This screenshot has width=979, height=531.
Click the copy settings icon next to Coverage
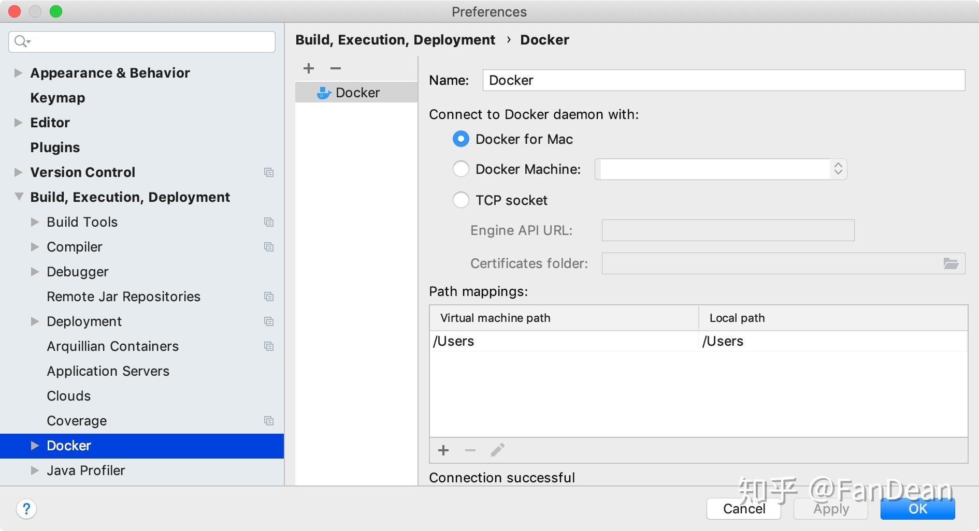point(269,421)
